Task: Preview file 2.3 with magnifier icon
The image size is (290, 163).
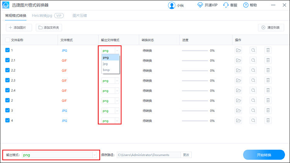Action: click(253, 81)
